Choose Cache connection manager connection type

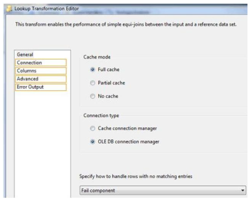tap(93, 128)
